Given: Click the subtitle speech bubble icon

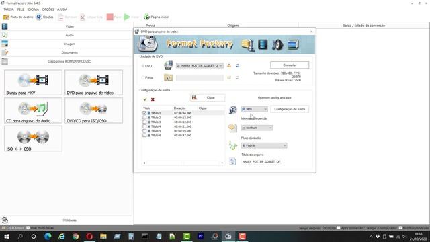Looking at the screenshot, I should pyautogui.click(x=232, y=128).
